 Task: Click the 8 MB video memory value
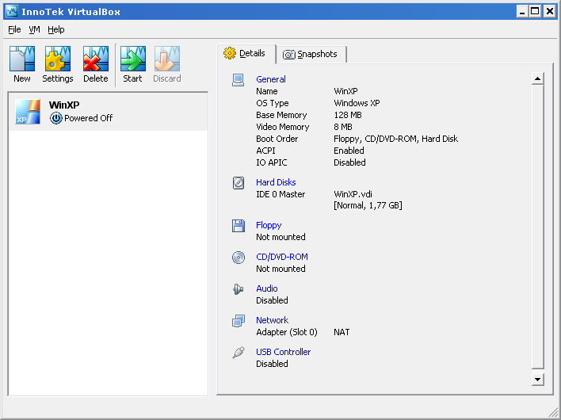pyautogui.click(x=343, y=127)
